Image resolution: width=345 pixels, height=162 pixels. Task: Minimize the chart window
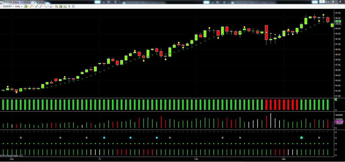tap(328, 2)
